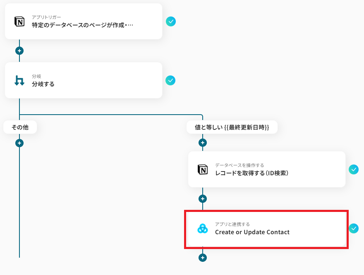
Task: Click the アプリトリガー label text
Action: click(x=46, y=17)
